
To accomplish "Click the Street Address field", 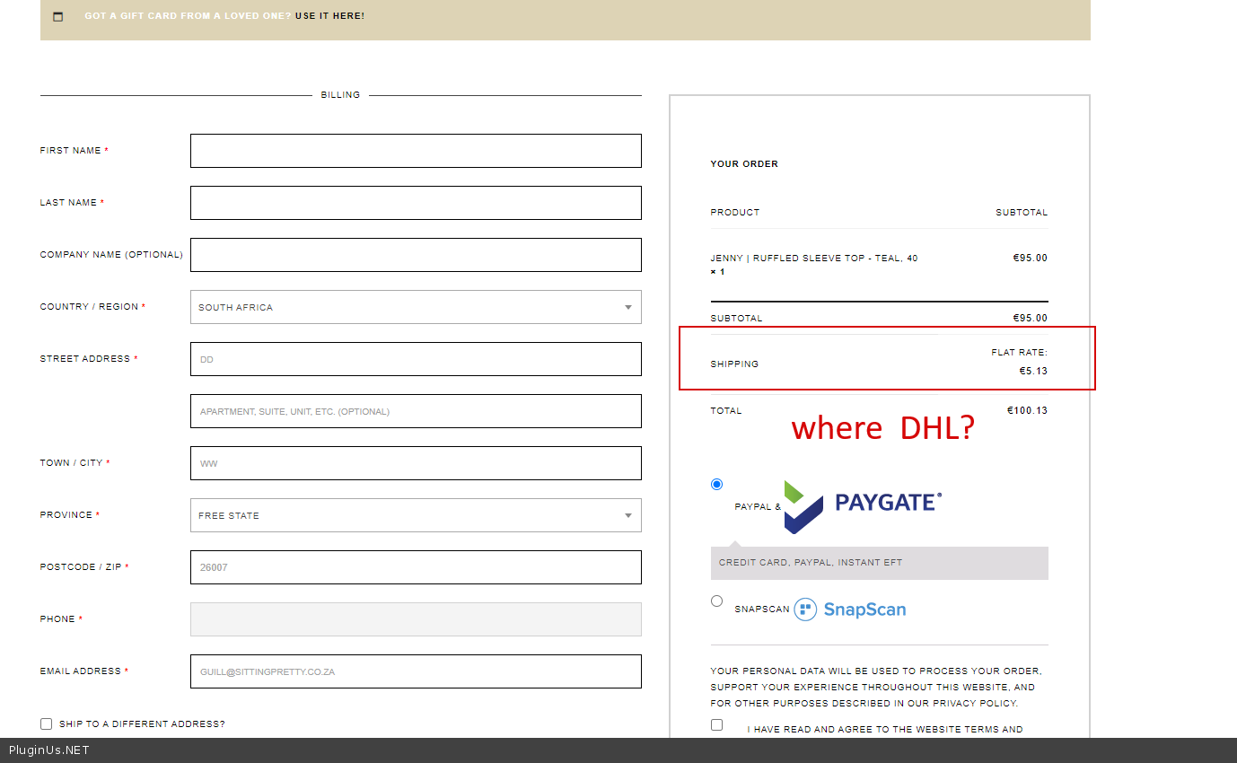I will point(416,359).
